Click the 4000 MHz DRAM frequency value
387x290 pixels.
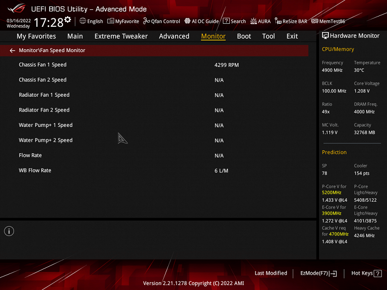[x=364, y=112]
